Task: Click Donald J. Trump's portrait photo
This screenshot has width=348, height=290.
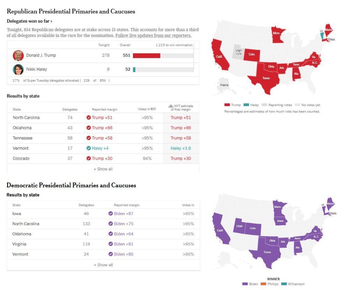Action: [x=18, y=55]
